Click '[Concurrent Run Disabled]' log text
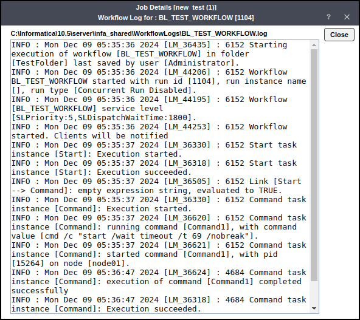The width and height of the screenshot is (360, 320). pos(133,90)
